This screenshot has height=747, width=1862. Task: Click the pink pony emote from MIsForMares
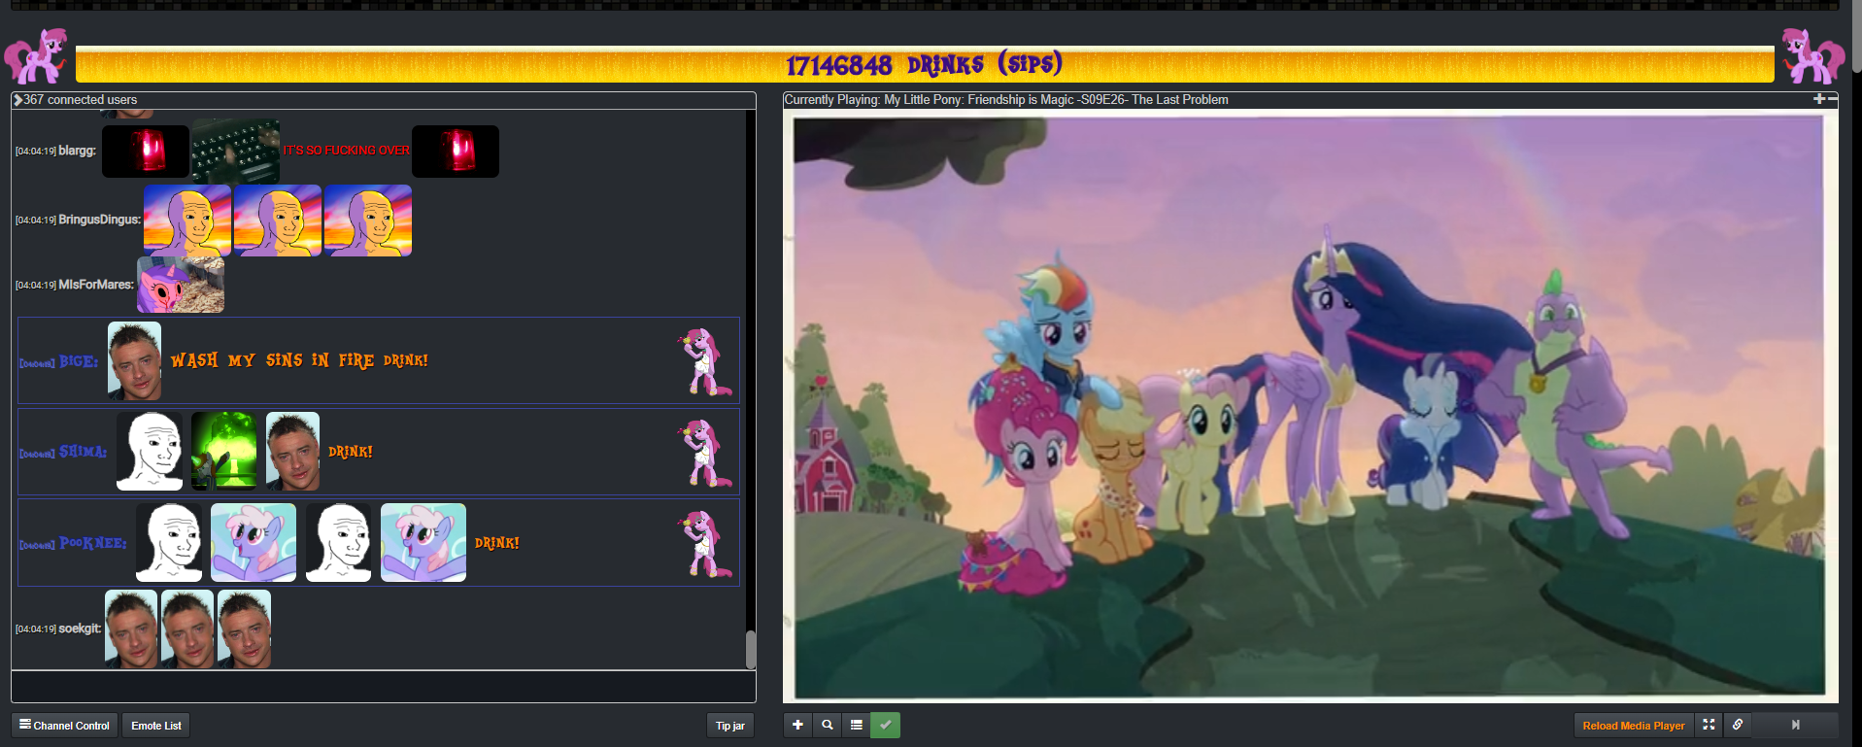coord(181,285)
